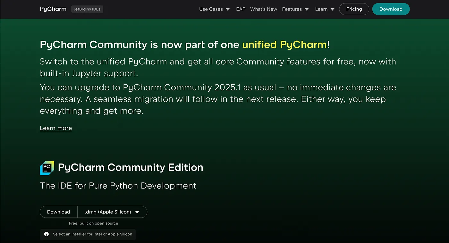The image size is (449, 243).
Task: Follow the Learn more link
Action: (56, 128)
